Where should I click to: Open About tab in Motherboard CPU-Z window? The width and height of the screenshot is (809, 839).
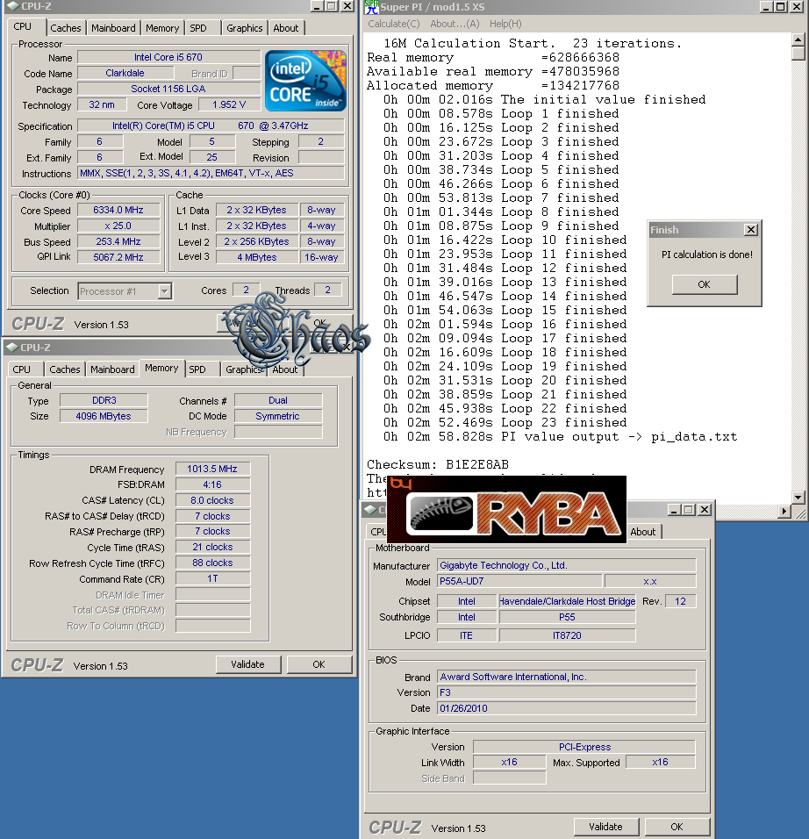642,532
